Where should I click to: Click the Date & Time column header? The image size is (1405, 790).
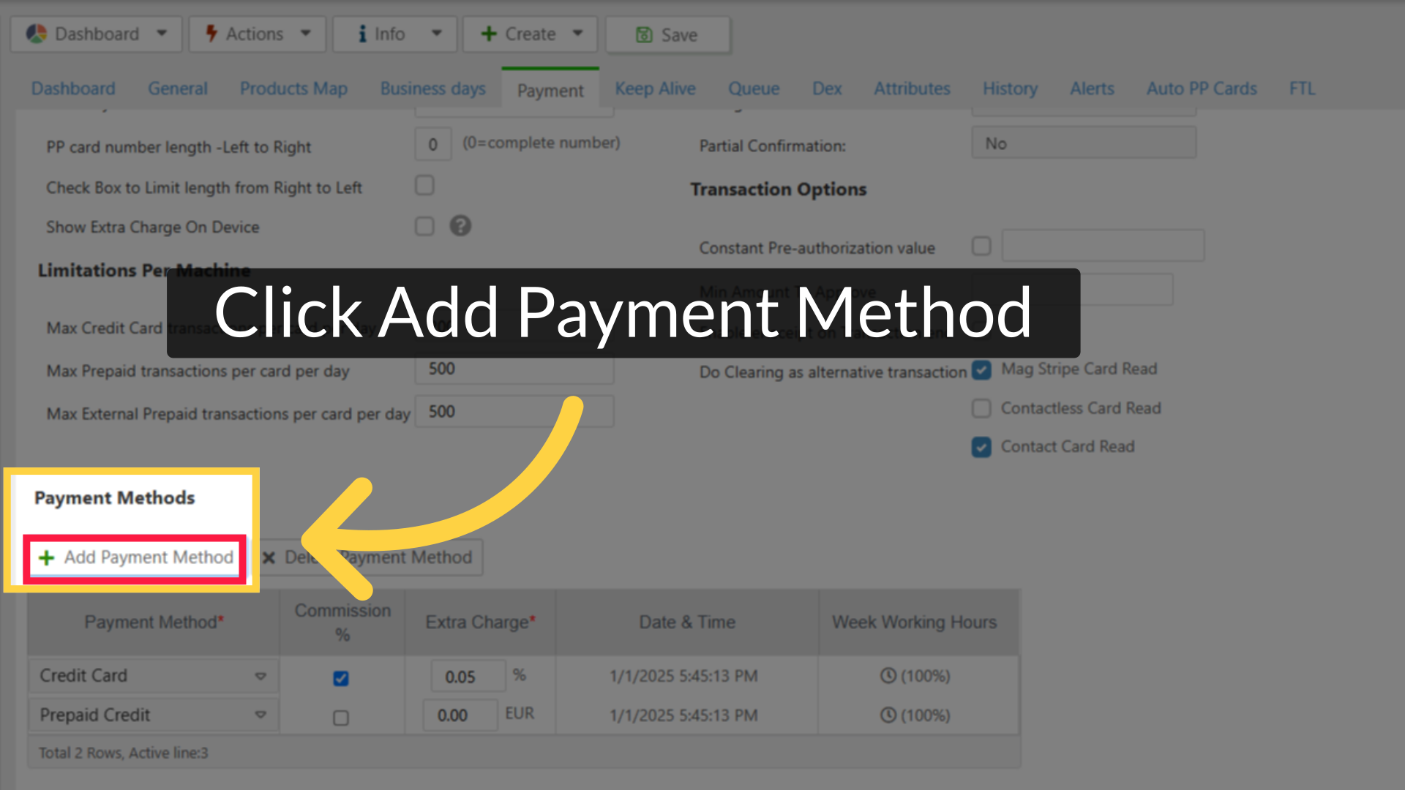click(x=687, y=622)
